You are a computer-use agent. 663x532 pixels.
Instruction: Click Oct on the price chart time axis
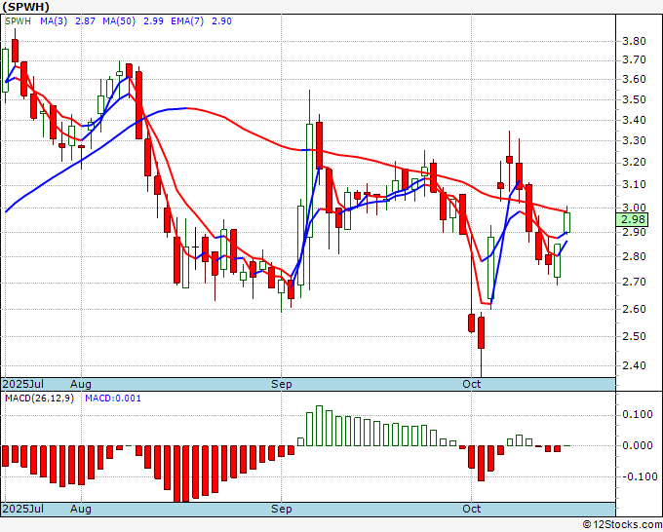[x=472, y=384]
